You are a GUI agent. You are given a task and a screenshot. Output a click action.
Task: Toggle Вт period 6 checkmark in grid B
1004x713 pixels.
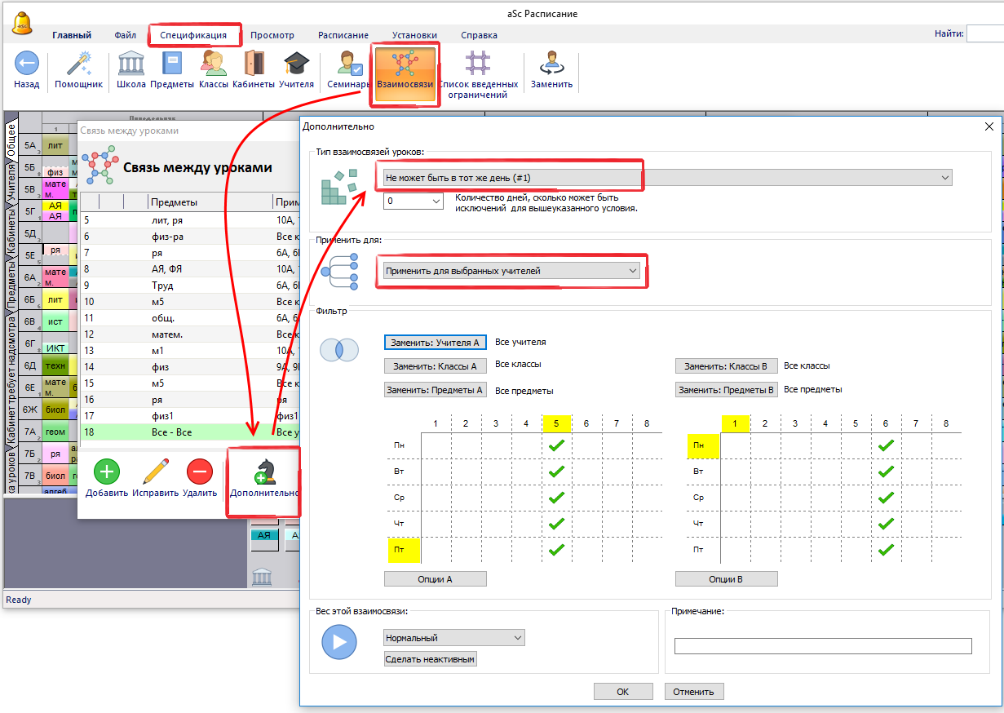(886, 472)
